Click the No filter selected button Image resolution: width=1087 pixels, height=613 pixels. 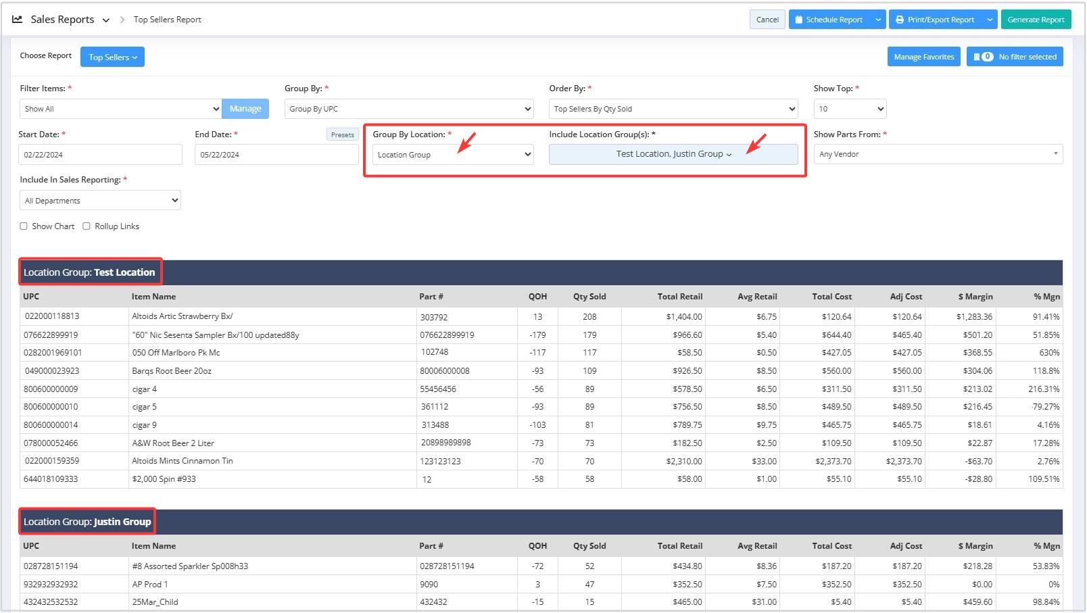(1015, 57)
